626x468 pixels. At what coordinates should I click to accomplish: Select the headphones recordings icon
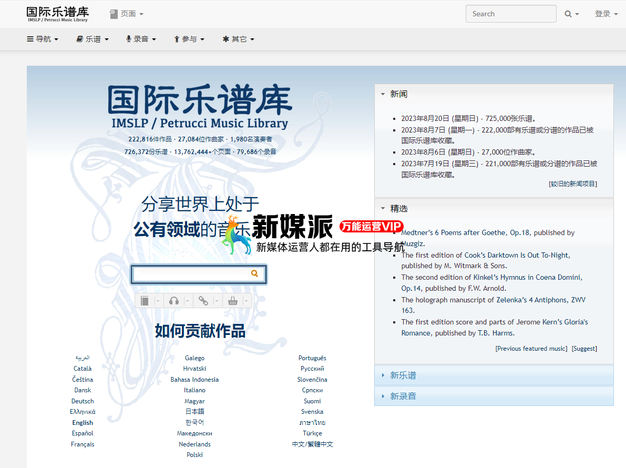(174, 301)
